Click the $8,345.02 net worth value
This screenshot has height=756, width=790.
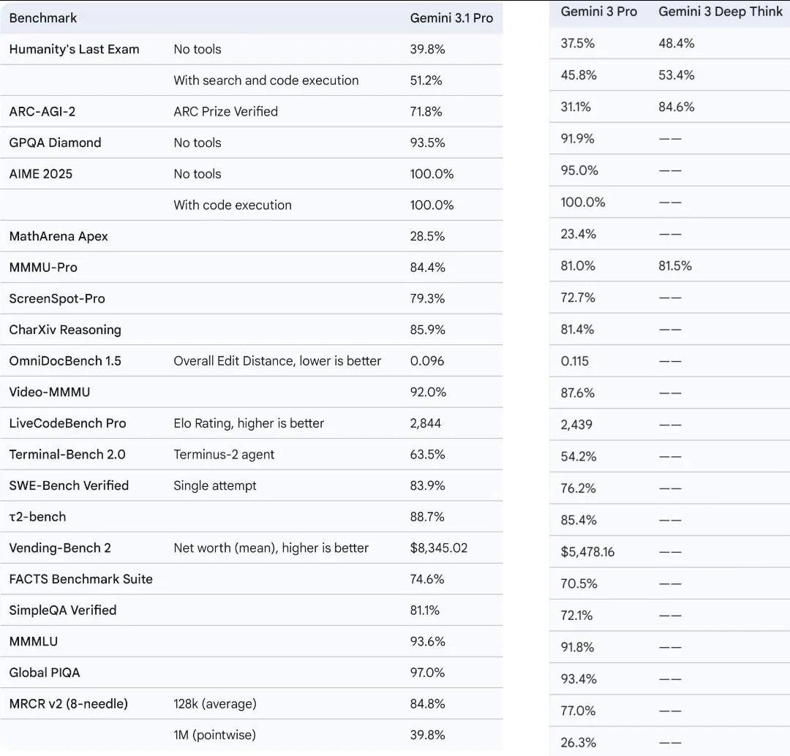[439, 548]
